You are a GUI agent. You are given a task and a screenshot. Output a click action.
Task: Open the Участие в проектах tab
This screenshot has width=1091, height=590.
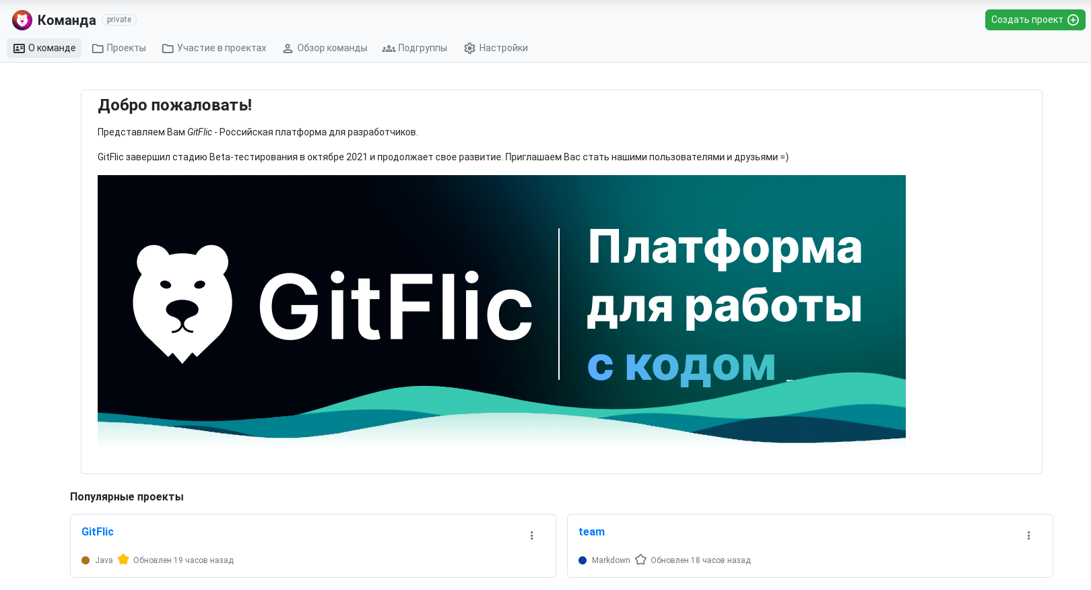pyautogui.click(x=214, y=48)
